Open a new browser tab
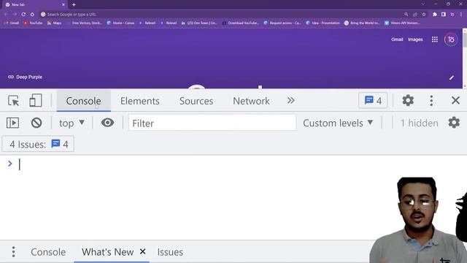The image size is (467, 263). pos(74,4)
